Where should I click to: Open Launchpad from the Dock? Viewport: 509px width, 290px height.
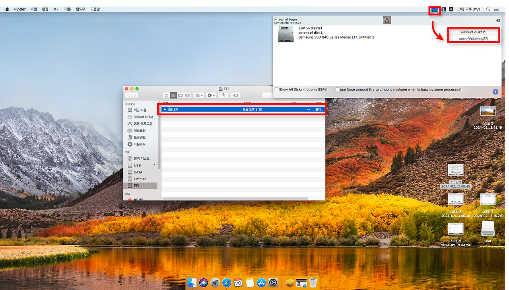pos(215,282)
